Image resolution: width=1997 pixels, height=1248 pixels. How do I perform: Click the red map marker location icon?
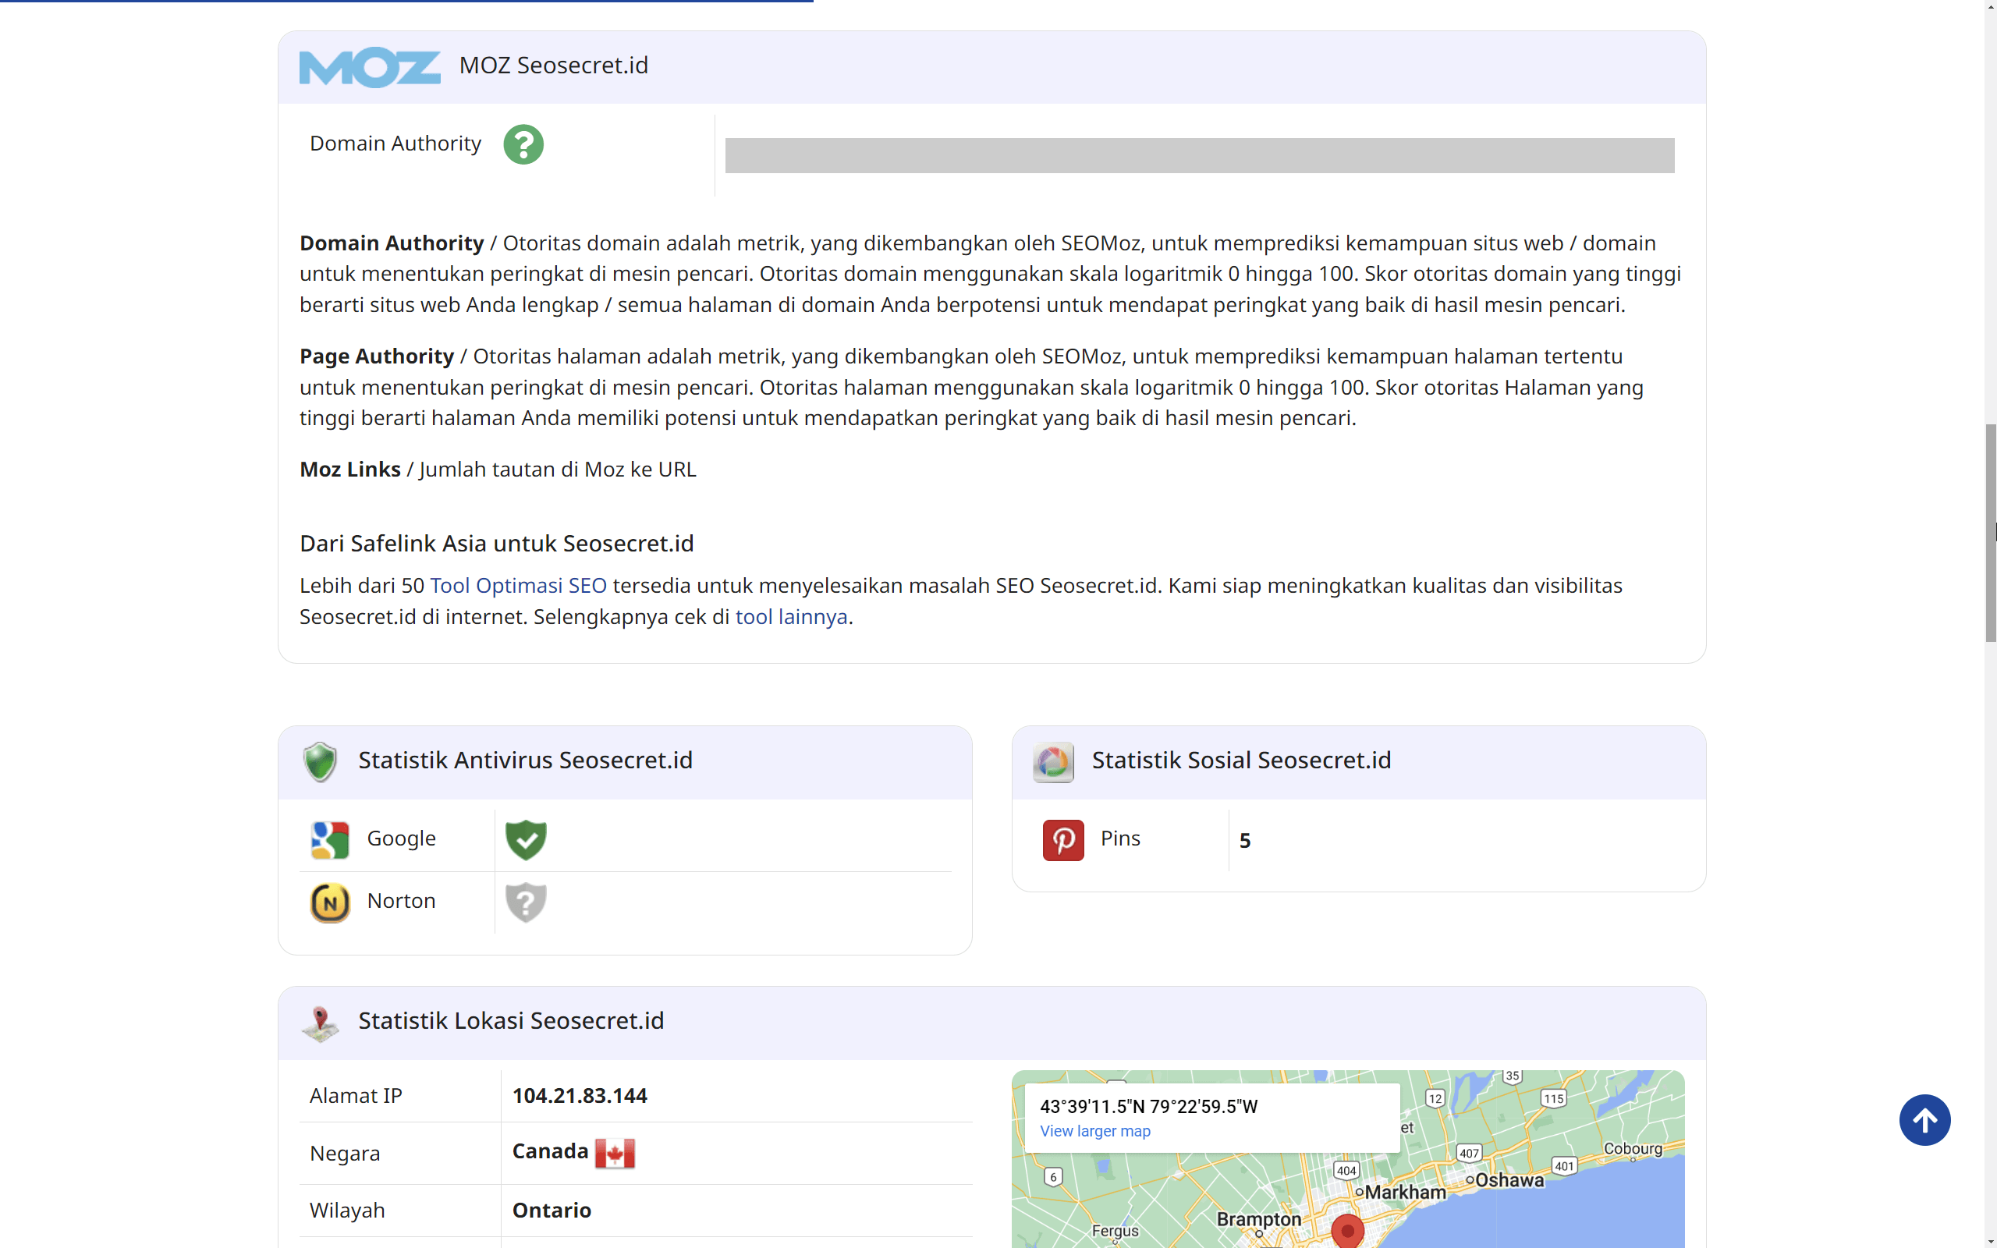(x=321, y=1022)
